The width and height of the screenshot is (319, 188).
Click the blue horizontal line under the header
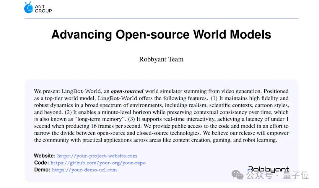tap(161, 18)
